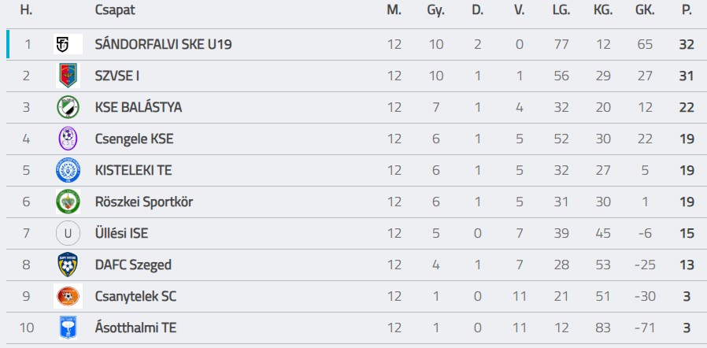
Task: Click the Csanytelek SC orange logo
Action: 68,296
